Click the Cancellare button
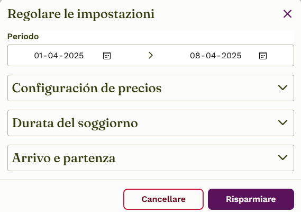The width and height of the screenshot is (301, 212). coord(163,199)
